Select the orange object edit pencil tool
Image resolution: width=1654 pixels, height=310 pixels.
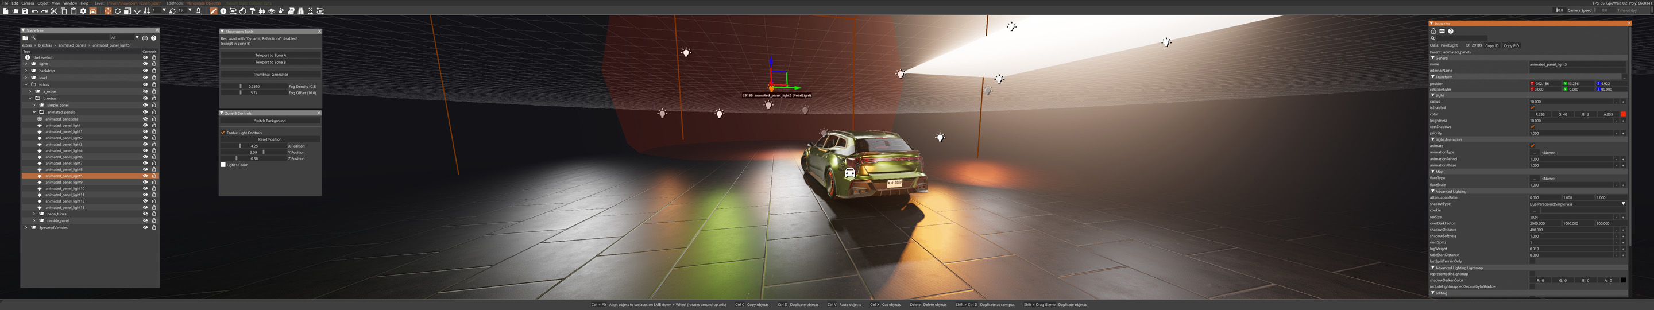[x=214, y=11]
